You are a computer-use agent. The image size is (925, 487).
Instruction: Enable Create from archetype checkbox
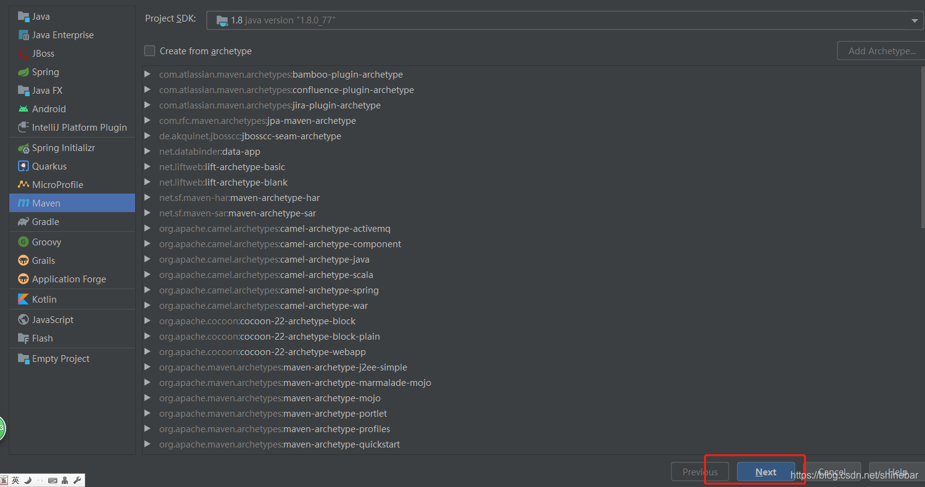point(149,51)
